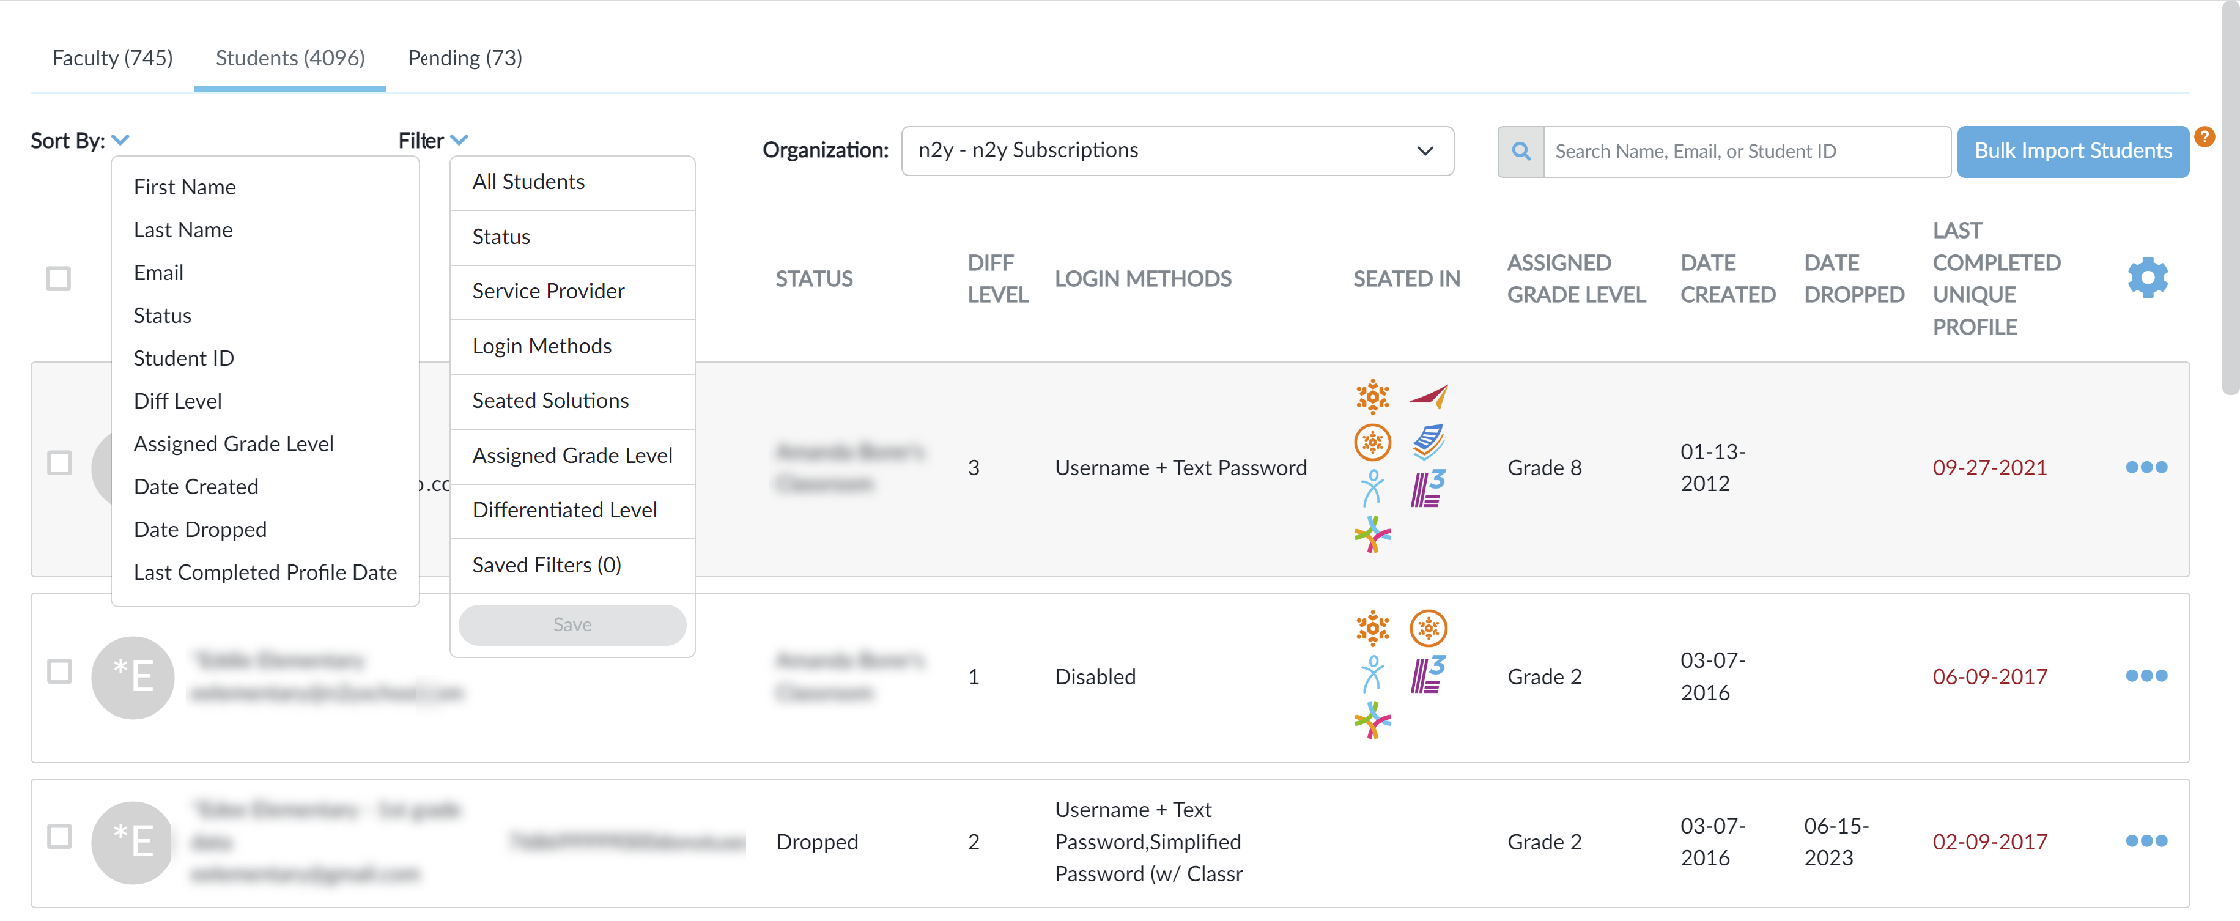Open the 06-09-2017 profile date link
Screen dimensions: 2240x921
(1989, 676)
